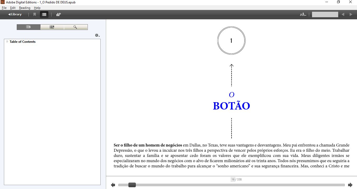Click the add-to-bookshelf toolbar icon
The height and width of the screenshot is (189, 357).
tap(59, 15)
